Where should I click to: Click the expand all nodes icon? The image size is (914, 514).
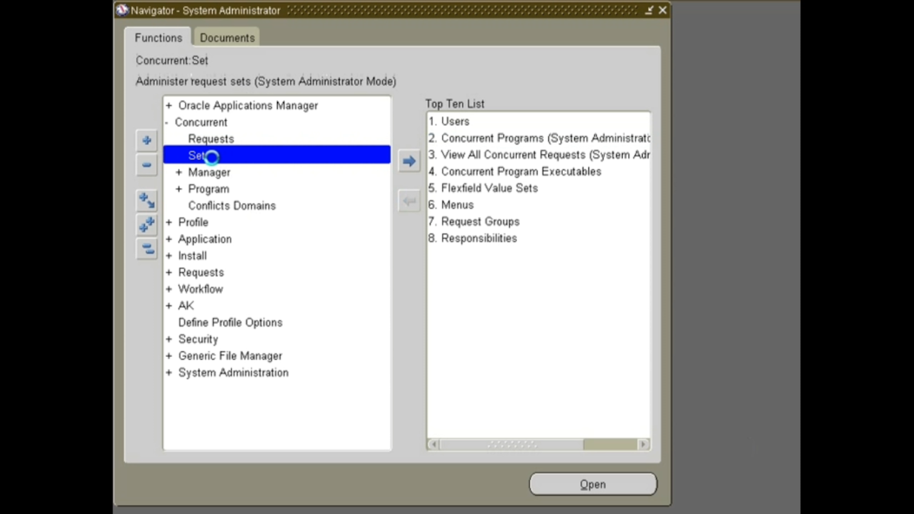pyautogui.click(x=146, y=224)
